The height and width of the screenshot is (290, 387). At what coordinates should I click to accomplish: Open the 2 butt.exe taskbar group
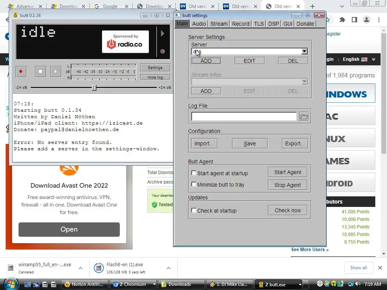(279, 284)
